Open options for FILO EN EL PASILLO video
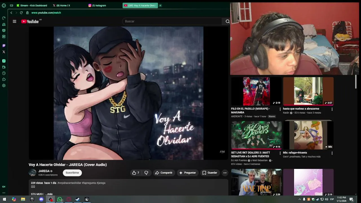 pyautogui.click(x=280, y=109)
